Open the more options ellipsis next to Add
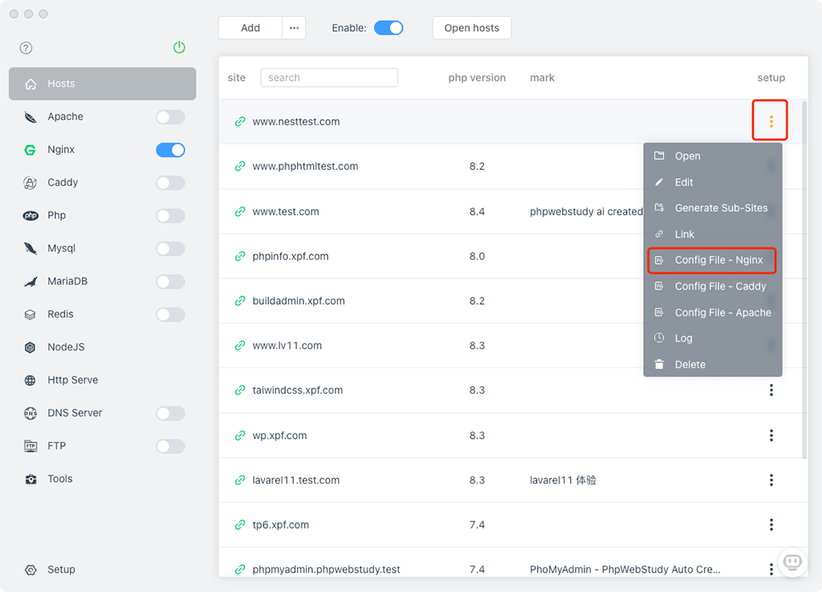 [x=294, y=28]
